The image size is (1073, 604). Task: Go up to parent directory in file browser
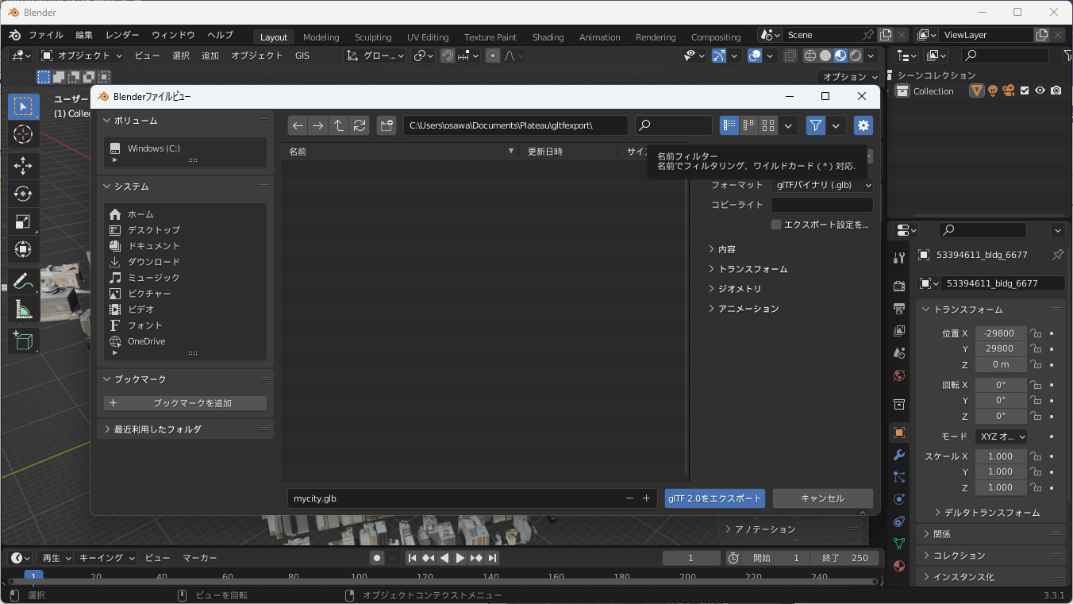(x=339, y=125)
